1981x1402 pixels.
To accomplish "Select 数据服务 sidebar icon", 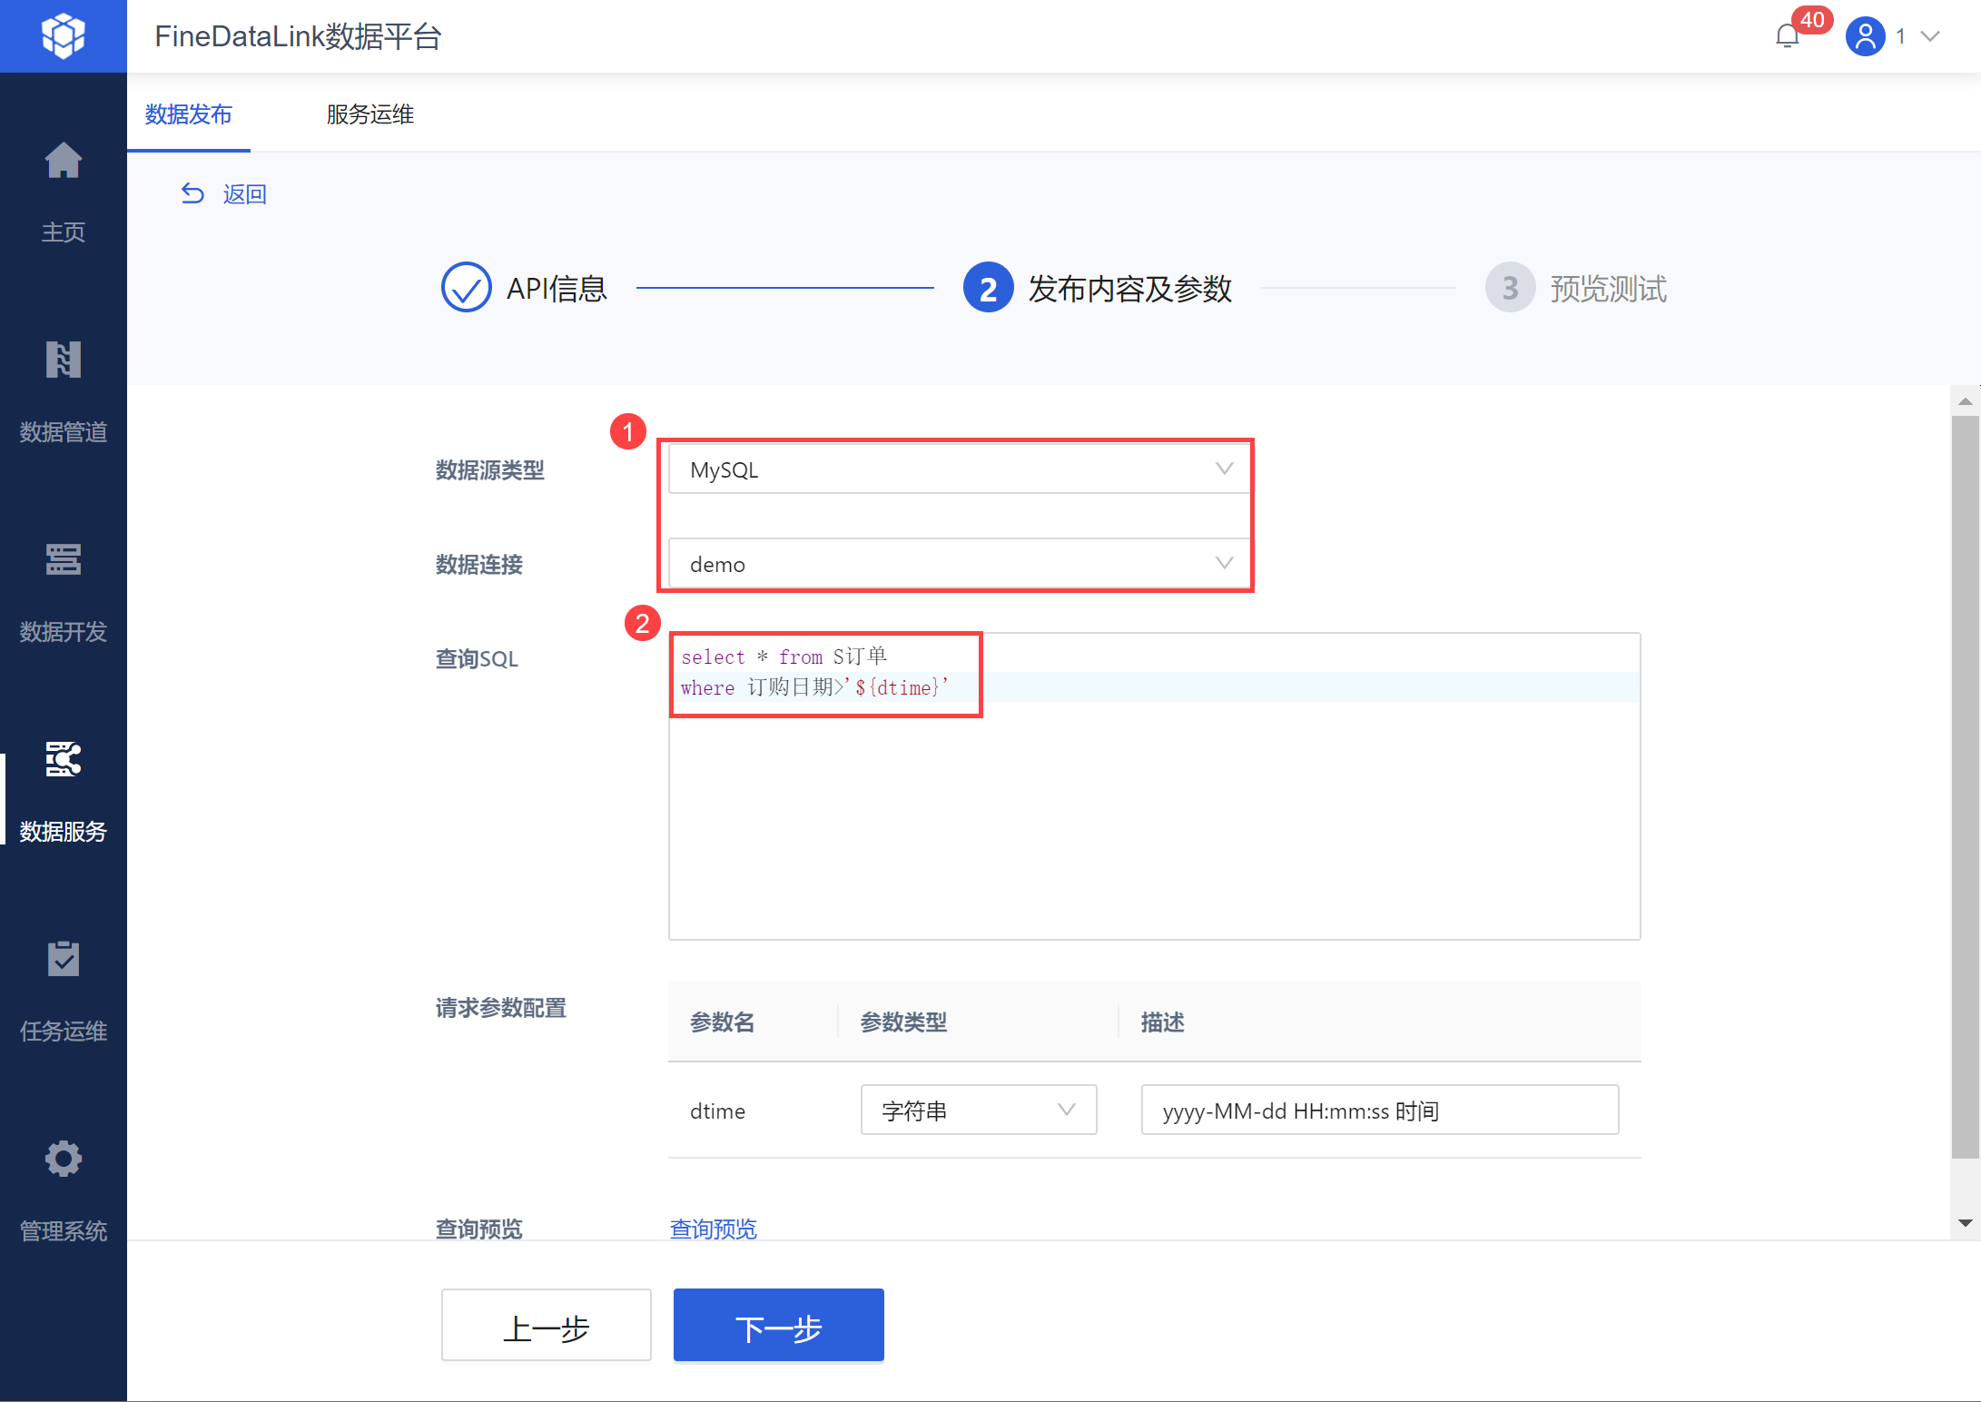I will [x=63, y=761].
